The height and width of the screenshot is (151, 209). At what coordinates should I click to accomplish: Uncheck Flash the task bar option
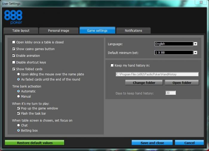coord(19,113)
